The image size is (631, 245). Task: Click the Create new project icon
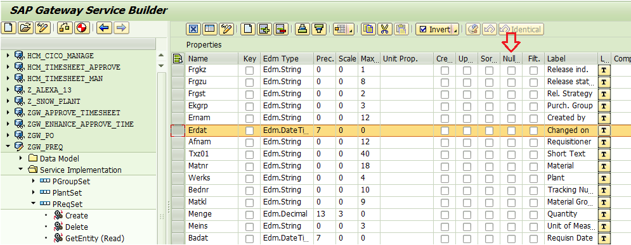[x=8, y=28]
